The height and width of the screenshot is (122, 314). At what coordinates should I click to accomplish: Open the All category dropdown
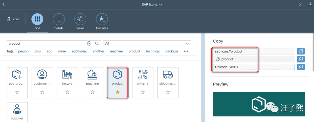point(187,43)
